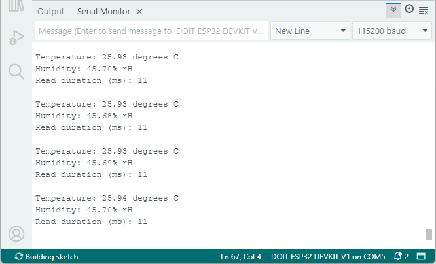Toggle timestamp clock icon

[x=409, y=9]
